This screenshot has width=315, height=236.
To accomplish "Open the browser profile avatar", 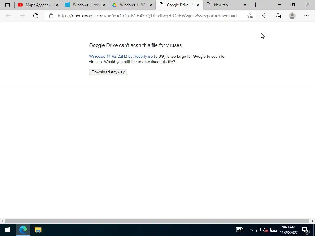I will click(x=292, y=16).
